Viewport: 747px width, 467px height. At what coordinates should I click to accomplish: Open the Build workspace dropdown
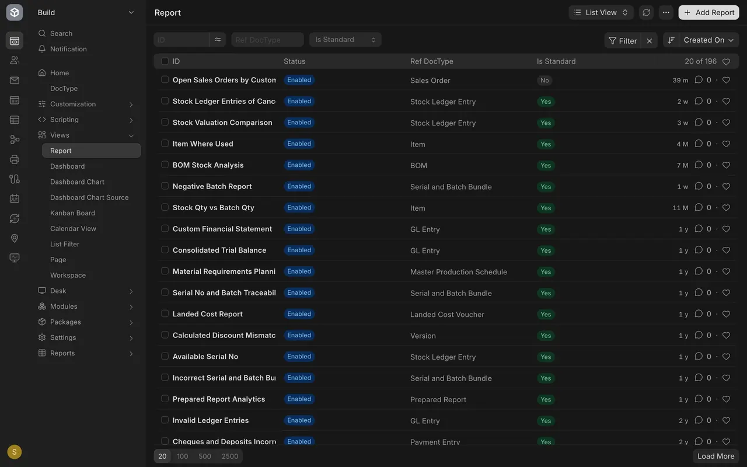tap(86, 12)
